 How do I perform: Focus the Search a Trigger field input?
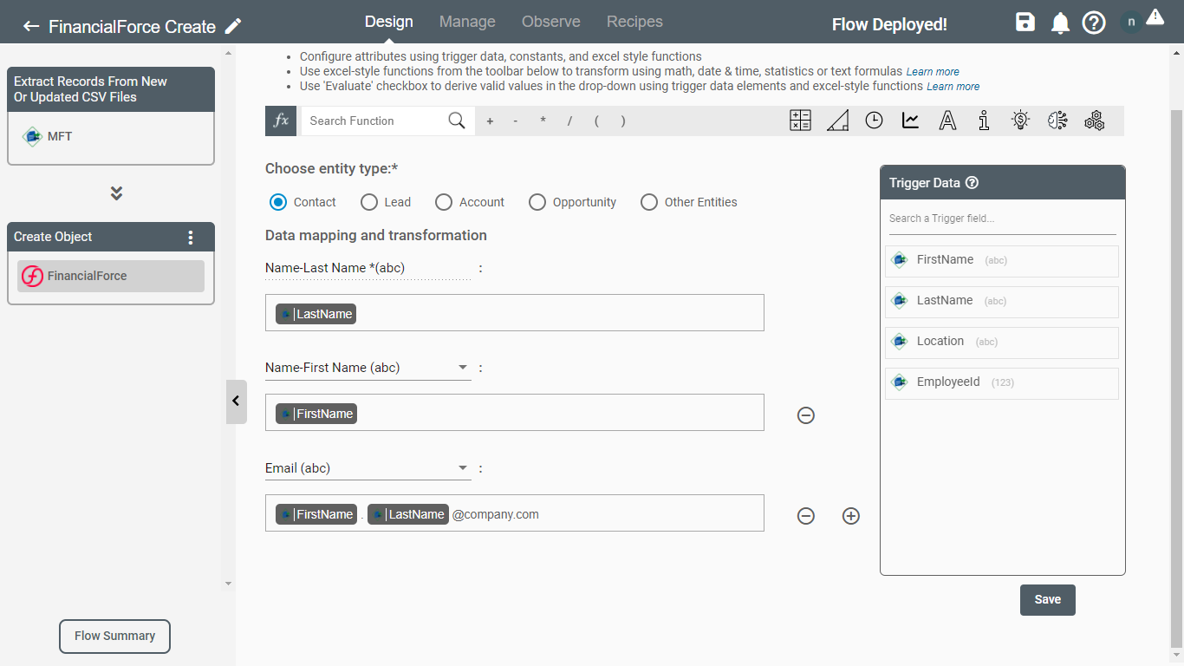click(1002, 219)
